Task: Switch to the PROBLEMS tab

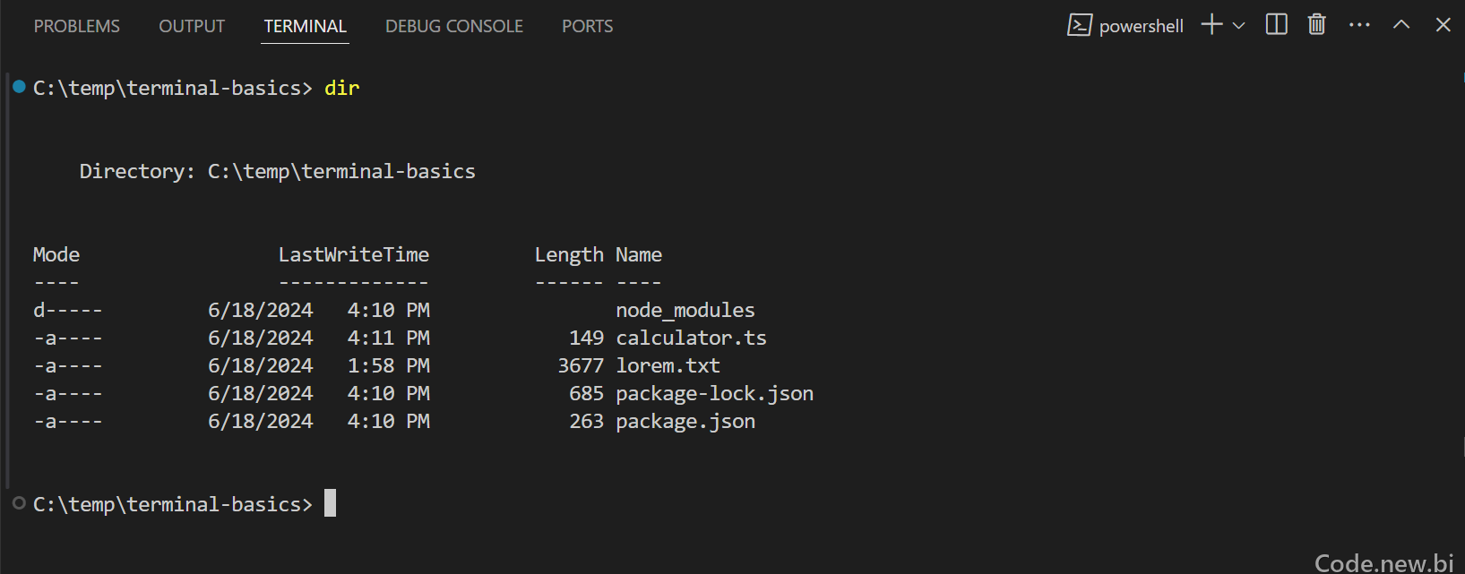Action: (77, 26)
